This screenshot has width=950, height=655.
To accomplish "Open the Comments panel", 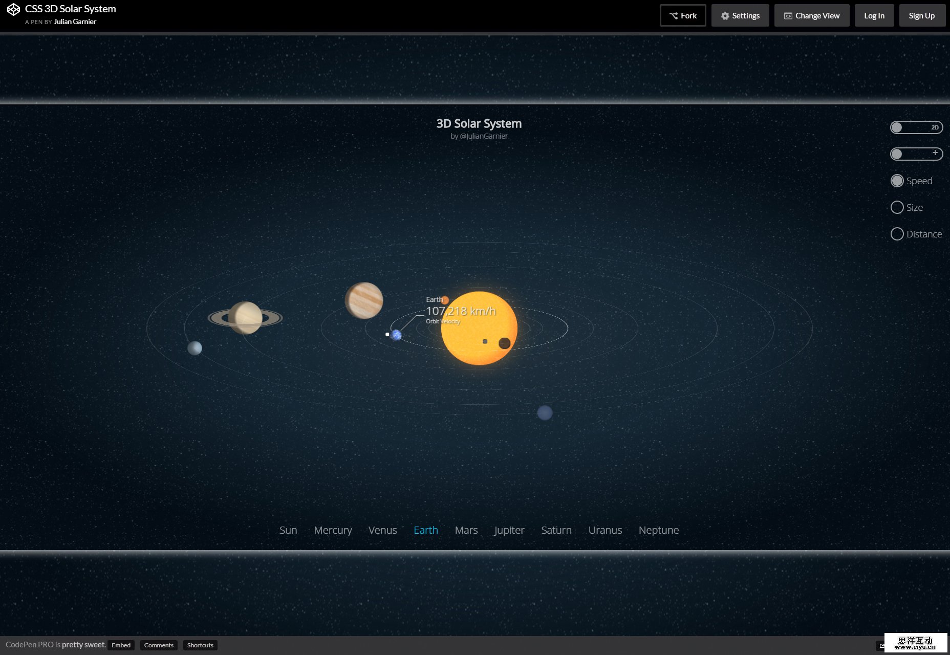I will click(159, 645).
